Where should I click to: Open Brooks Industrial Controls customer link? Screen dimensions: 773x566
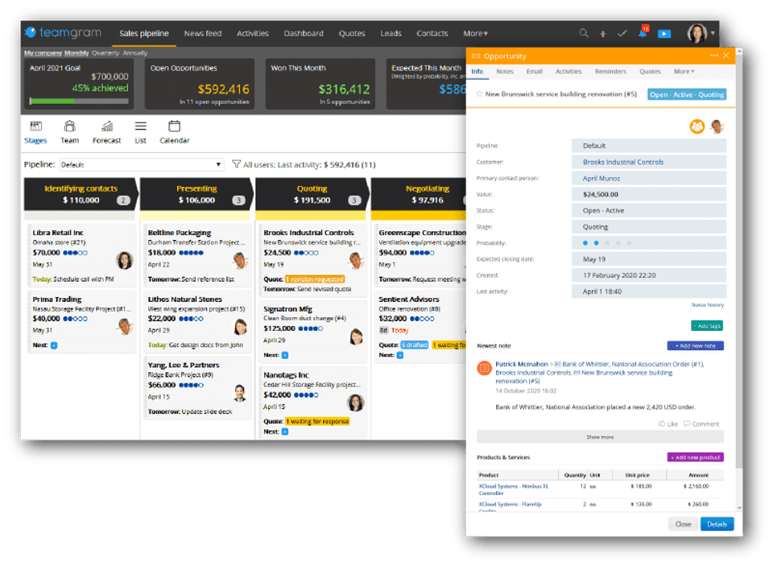622,162
